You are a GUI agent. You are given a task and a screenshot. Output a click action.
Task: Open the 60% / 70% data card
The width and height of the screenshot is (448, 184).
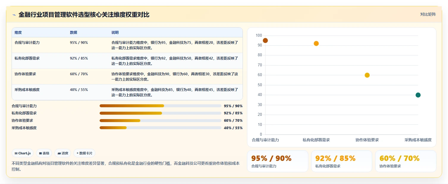coord(406,161)
